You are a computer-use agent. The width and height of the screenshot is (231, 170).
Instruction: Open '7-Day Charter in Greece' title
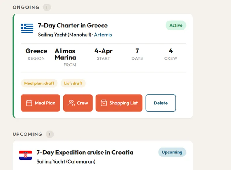(73, 25)
